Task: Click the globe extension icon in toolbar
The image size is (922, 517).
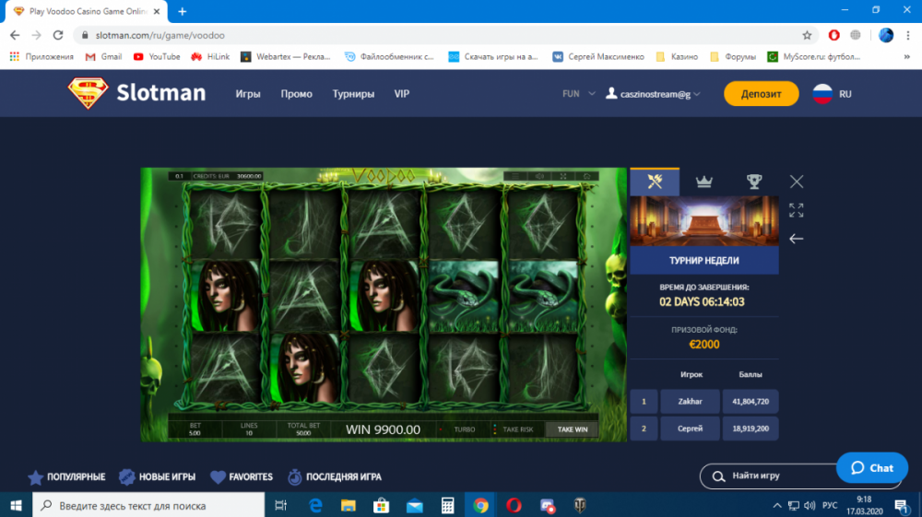Action: pos(856,35)
